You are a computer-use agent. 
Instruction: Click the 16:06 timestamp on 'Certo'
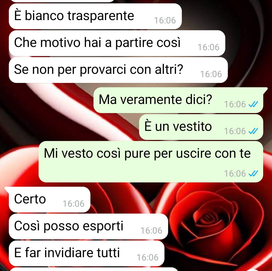73,204
